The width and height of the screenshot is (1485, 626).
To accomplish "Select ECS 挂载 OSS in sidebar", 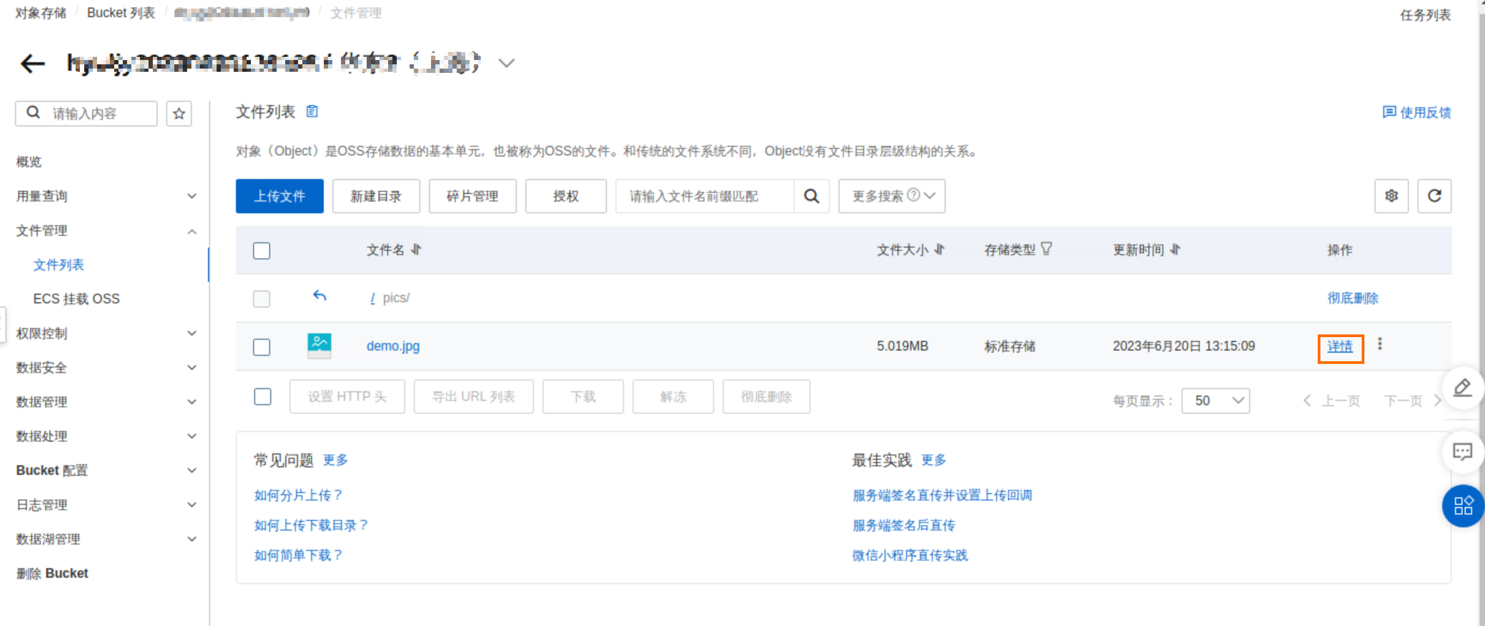I will (76, 299).
